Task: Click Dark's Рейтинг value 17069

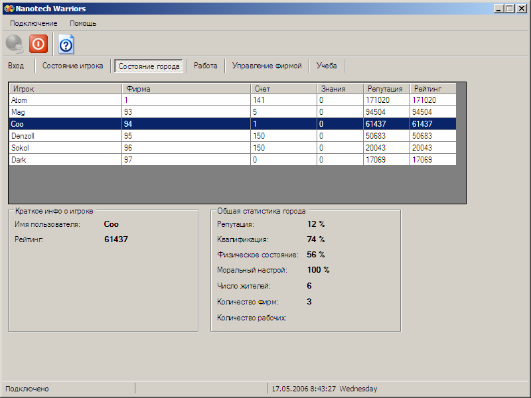Action: pyautogui.click(x=433, y=160)
